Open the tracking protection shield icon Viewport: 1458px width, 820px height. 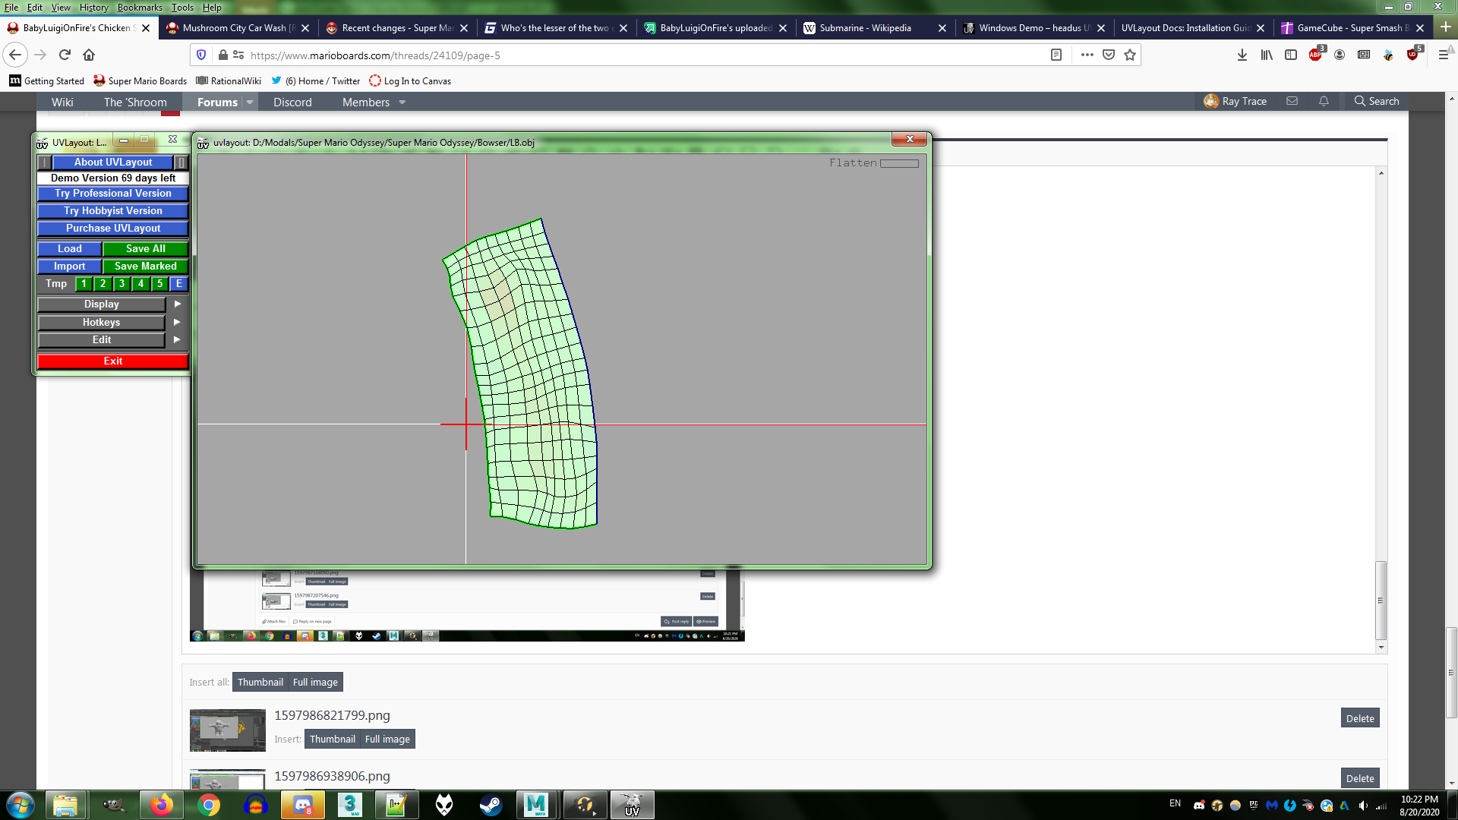[x=201, y=55]
